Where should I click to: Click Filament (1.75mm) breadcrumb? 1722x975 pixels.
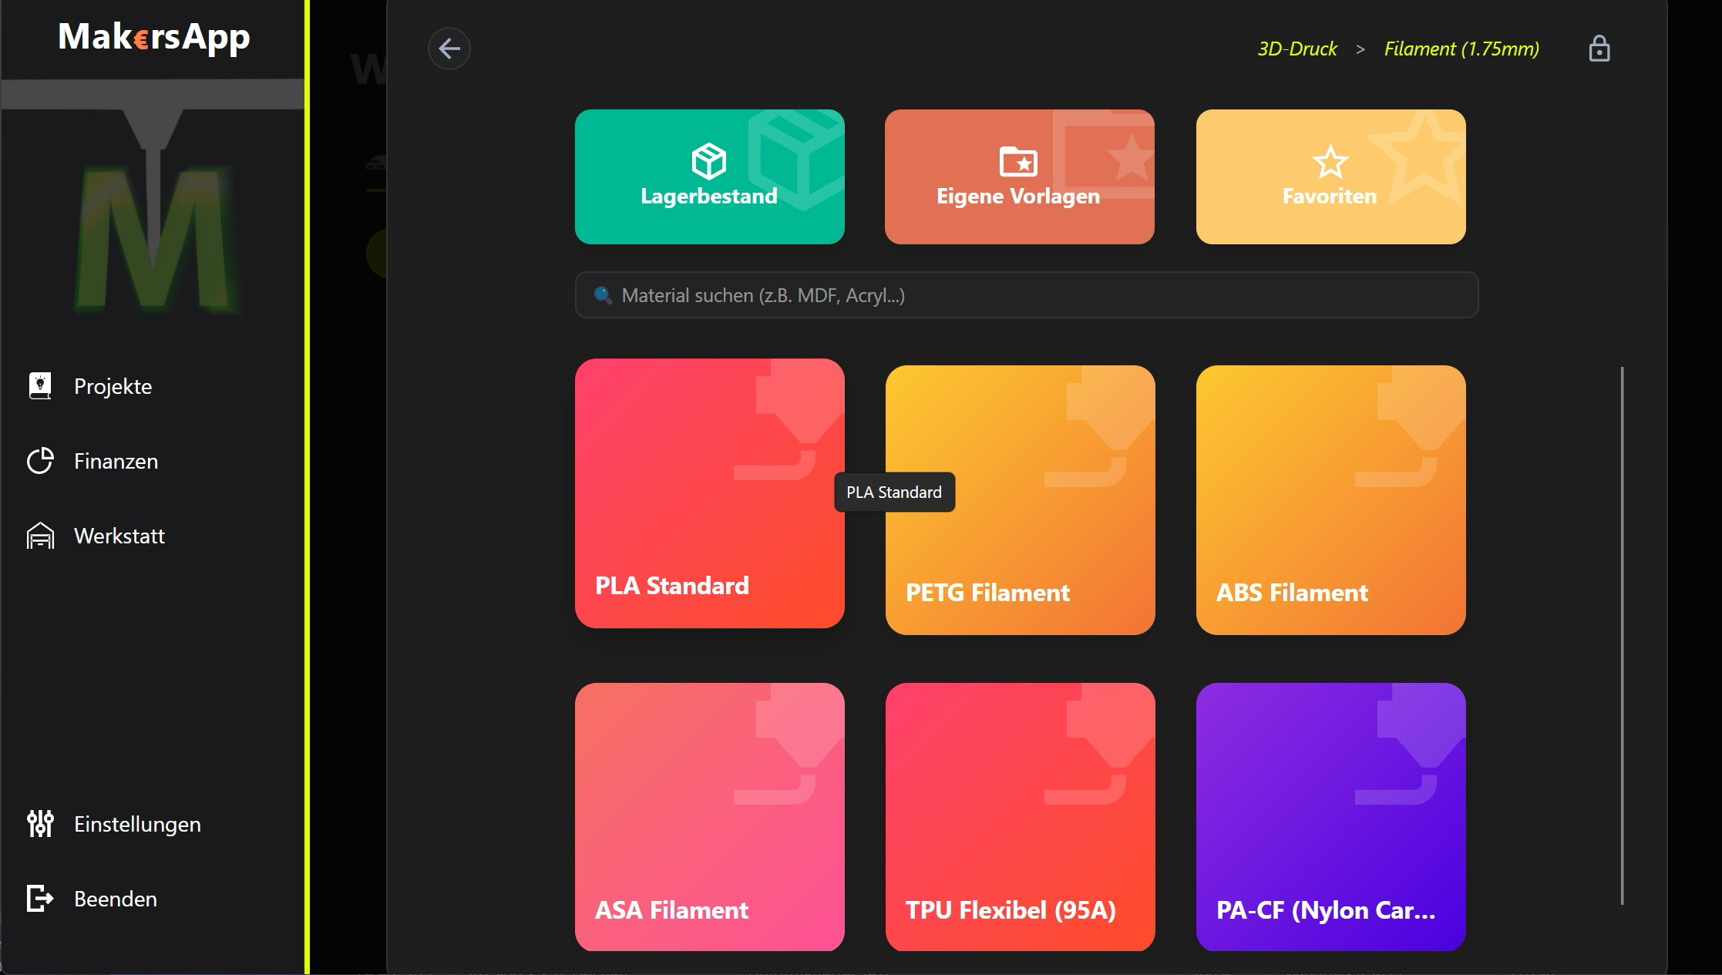[1461, 49]
